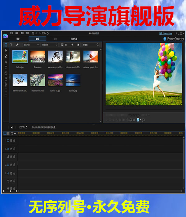Viewport: 186px width, 217px height.
Task: Click the take snapshot camera icon in preview
Action: 127,120
